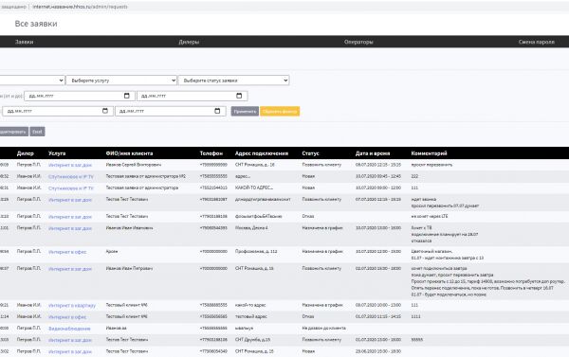This screenshot has height=357, width=569.
Task: Click the browser address bar URL
Action: click(80, 7)
